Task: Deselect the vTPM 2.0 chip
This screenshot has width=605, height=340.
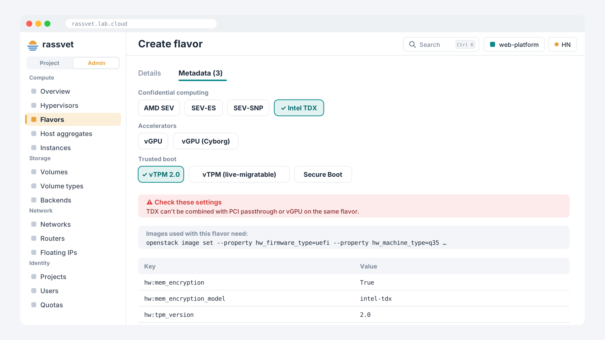Action: click(161, 174)
